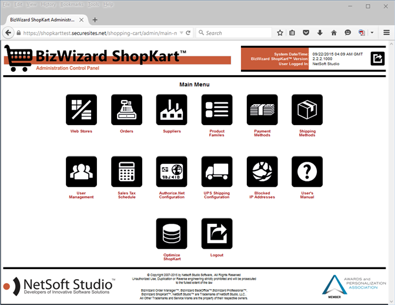The width and height of the screenshot is (395, 305).
Task: Expand the URL history dropdown arrow
Action: [182, 33]
